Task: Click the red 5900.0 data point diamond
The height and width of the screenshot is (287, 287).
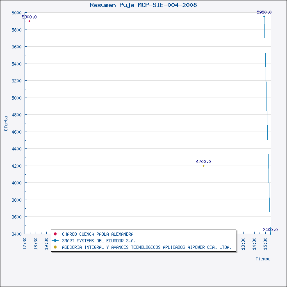Action: (29, 21)
